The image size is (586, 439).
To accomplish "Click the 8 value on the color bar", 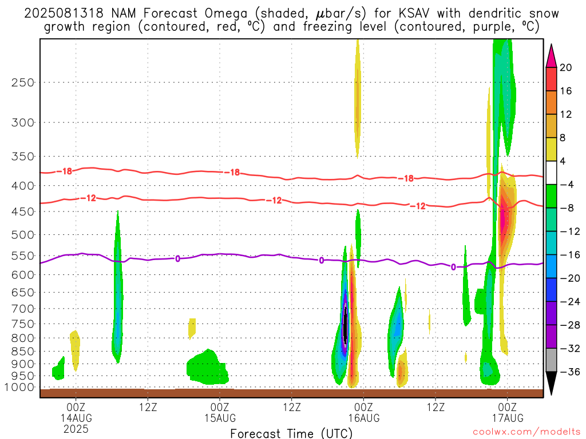I will pyautogui.click(x=563, y=138).
